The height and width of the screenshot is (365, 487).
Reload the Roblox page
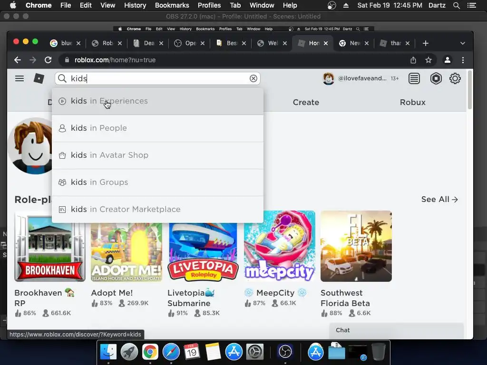coord(48,60)
